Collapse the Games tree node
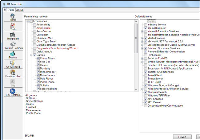Image resolution: width=200 pixels, height=140 pixels. coord(31,55)
